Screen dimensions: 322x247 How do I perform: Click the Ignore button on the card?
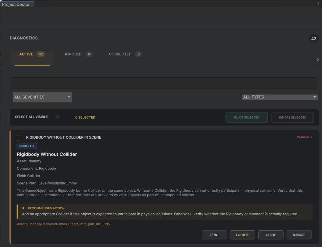(299, 235)
